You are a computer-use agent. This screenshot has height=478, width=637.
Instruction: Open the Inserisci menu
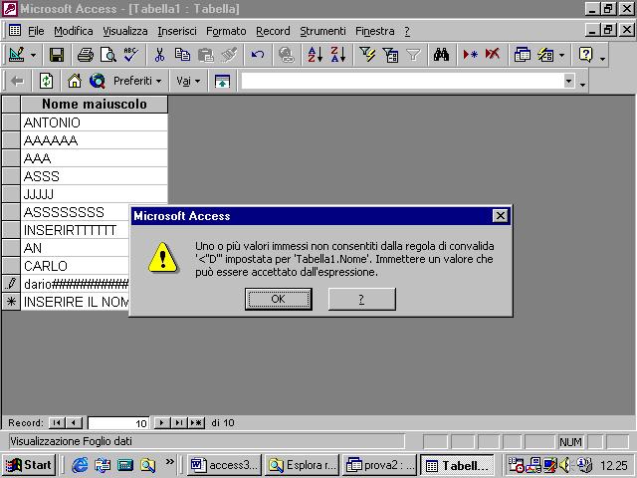pos(177,31)
